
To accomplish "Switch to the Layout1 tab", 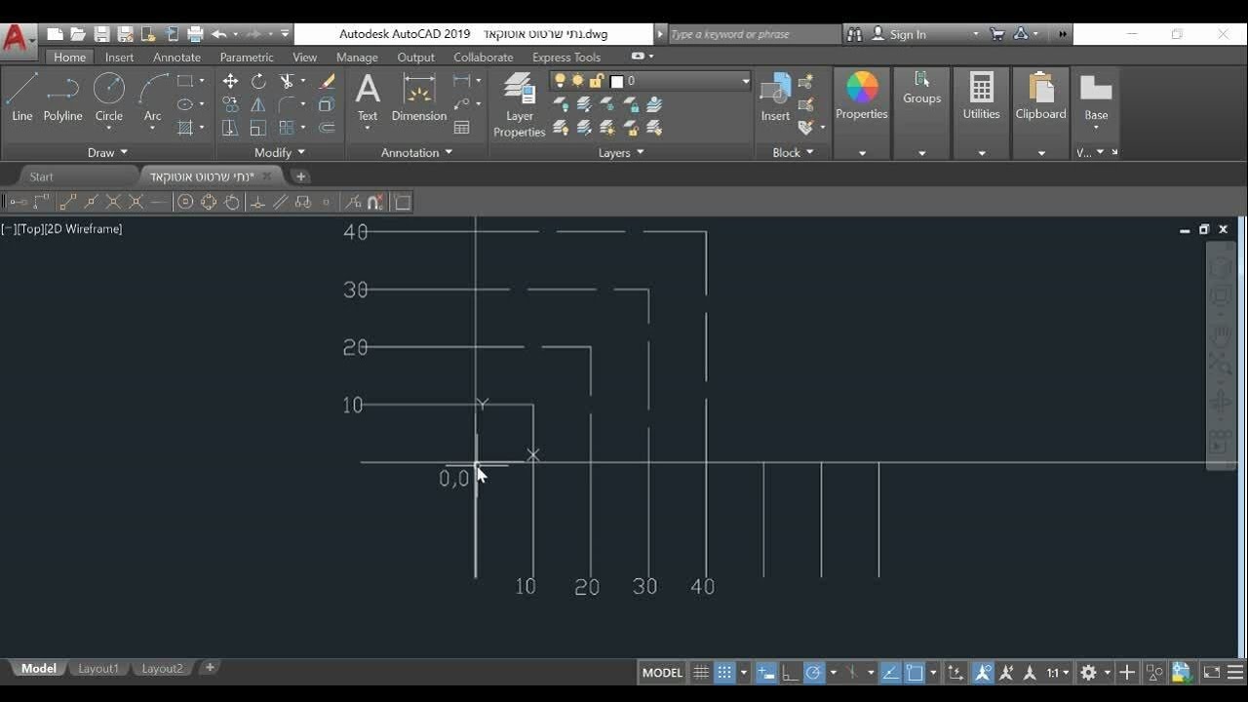I will click(x=98, y=669).
